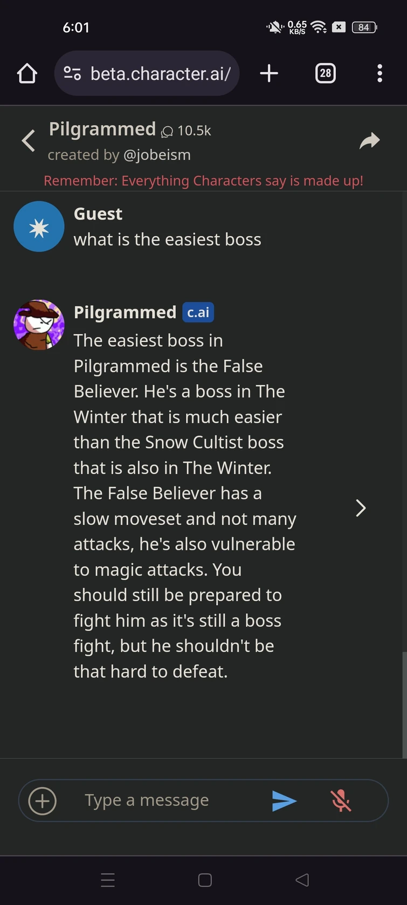Tap the c.ai badge next to Pilgrammed

pyautogui.click(x=198, y=312)
